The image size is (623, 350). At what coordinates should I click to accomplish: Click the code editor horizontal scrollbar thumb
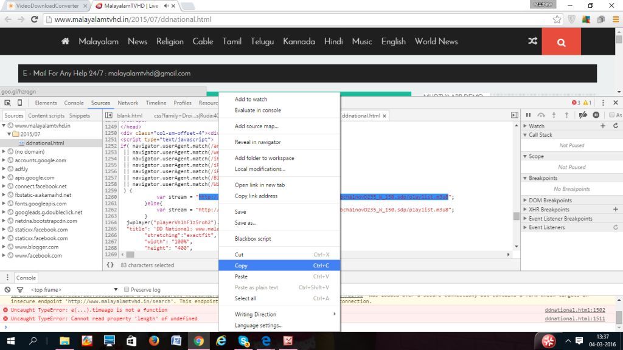pos(130,255)
